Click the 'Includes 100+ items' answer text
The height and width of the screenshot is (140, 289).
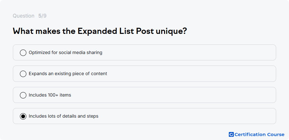[x=50, y=95]
